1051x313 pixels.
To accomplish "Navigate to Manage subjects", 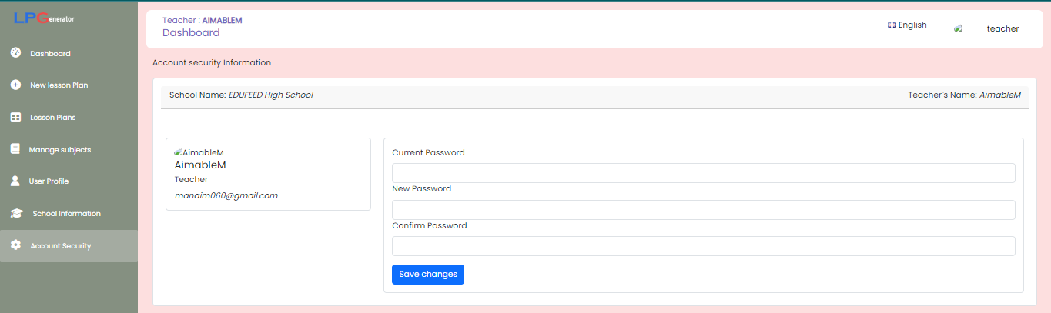I will pyautogui.click(x=59, y=149).
